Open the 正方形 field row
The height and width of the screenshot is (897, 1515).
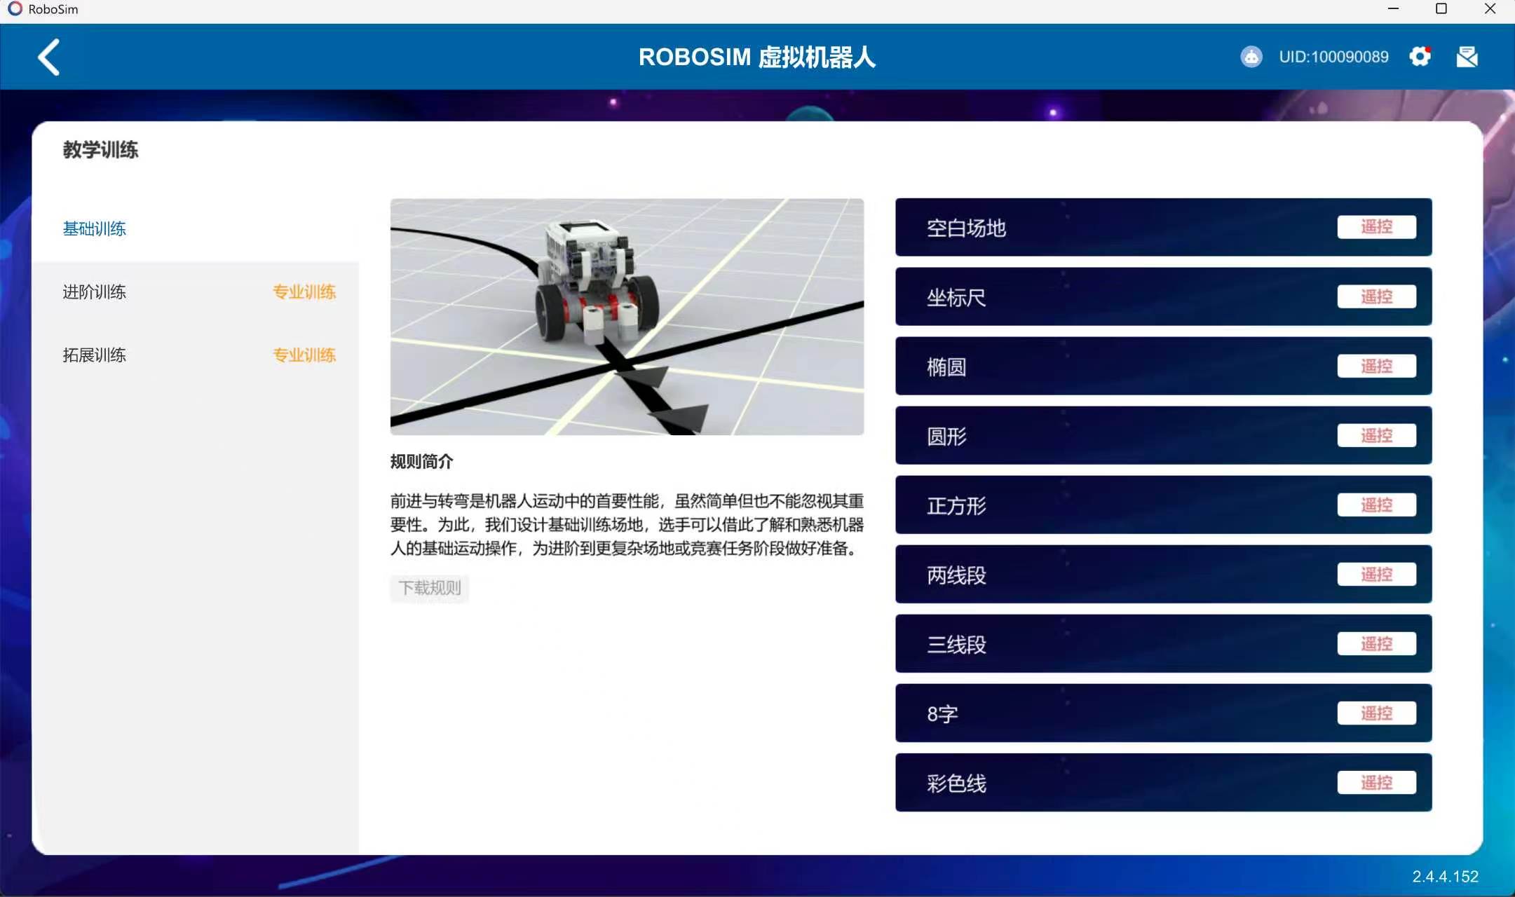(x=1164, y=505)
